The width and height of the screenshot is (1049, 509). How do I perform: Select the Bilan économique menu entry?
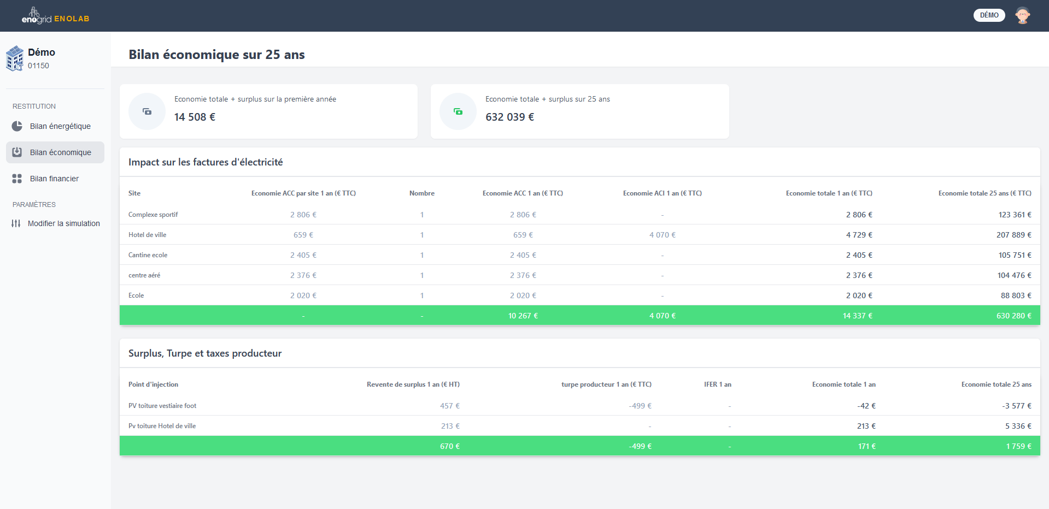[x=60, y=152]
